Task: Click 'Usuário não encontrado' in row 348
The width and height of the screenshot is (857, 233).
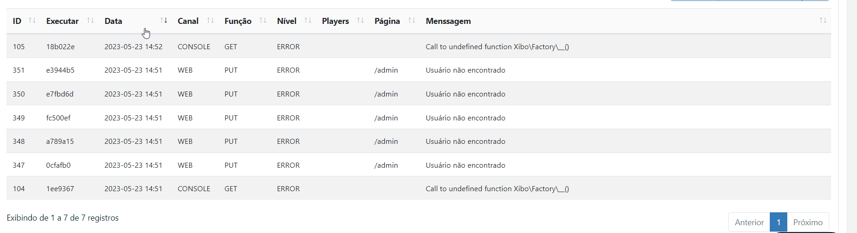Action: [465, 142]
